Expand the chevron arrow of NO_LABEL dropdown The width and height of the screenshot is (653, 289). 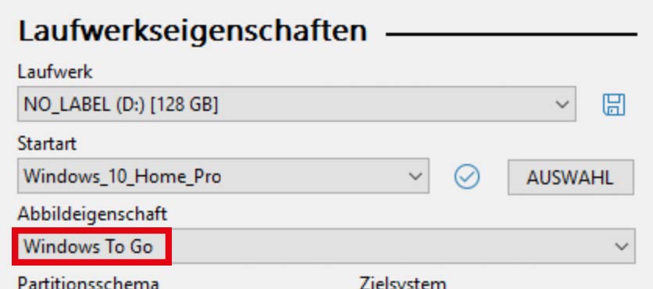point(562,104)
